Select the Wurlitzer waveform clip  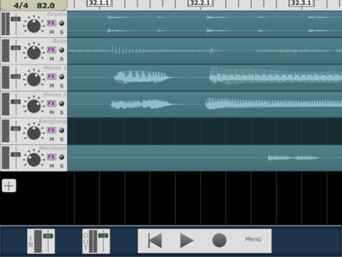[x=204, y=158]
